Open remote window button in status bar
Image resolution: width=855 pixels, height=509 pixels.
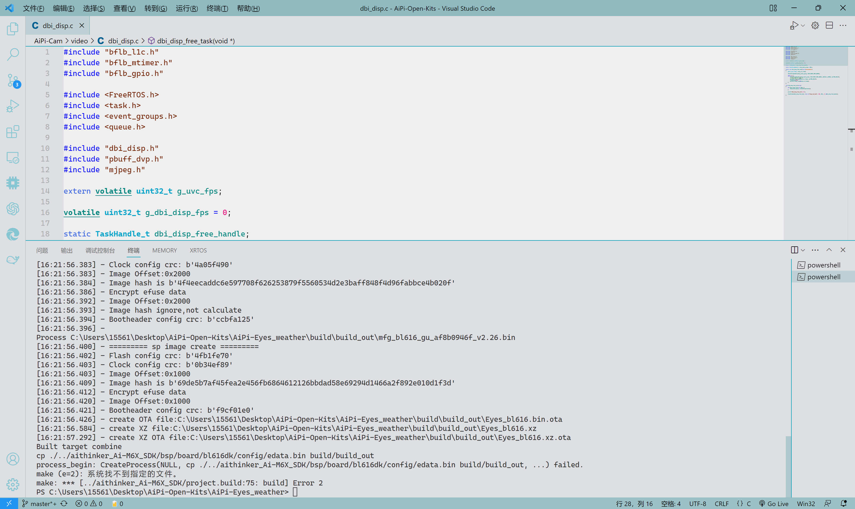point(9,503)
